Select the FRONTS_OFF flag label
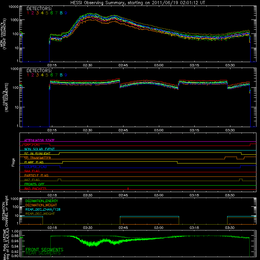The width and height of the screenshot is (260, 260). tap(34, 184)
